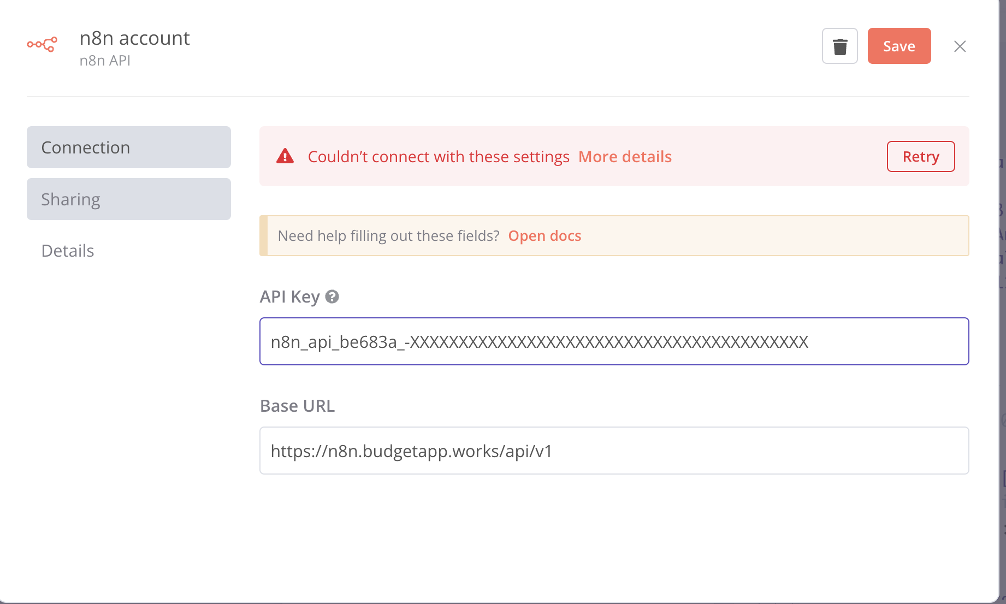
Task: Open More details about the connection error
Action: (x=625, y=157)
